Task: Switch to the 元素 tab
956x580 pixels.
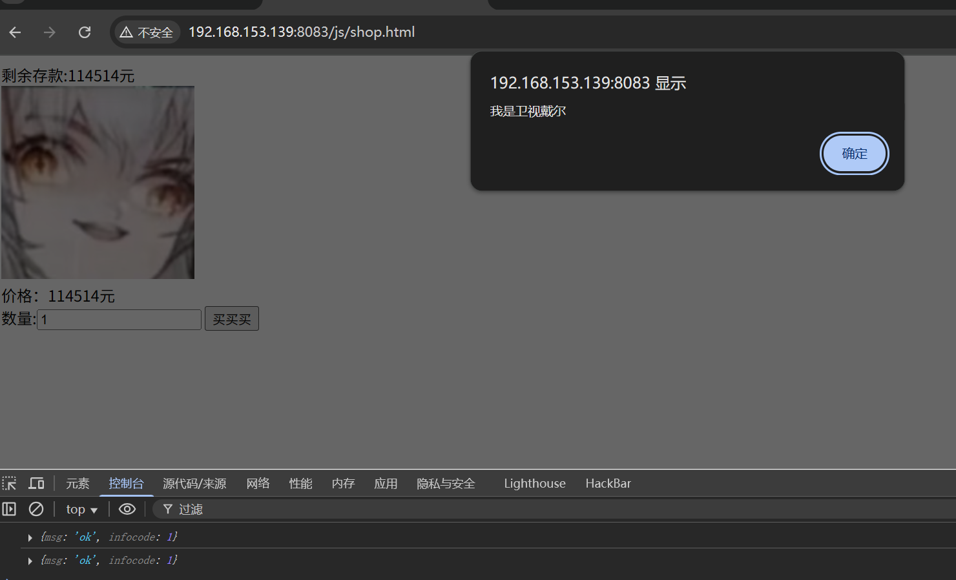Action: tap(78, 484)
